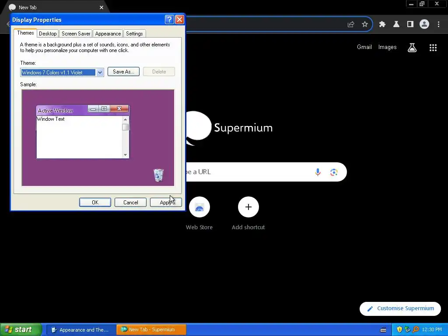Click the security shield tray icon
Screen dimensions: 448x336
[399, 329]
